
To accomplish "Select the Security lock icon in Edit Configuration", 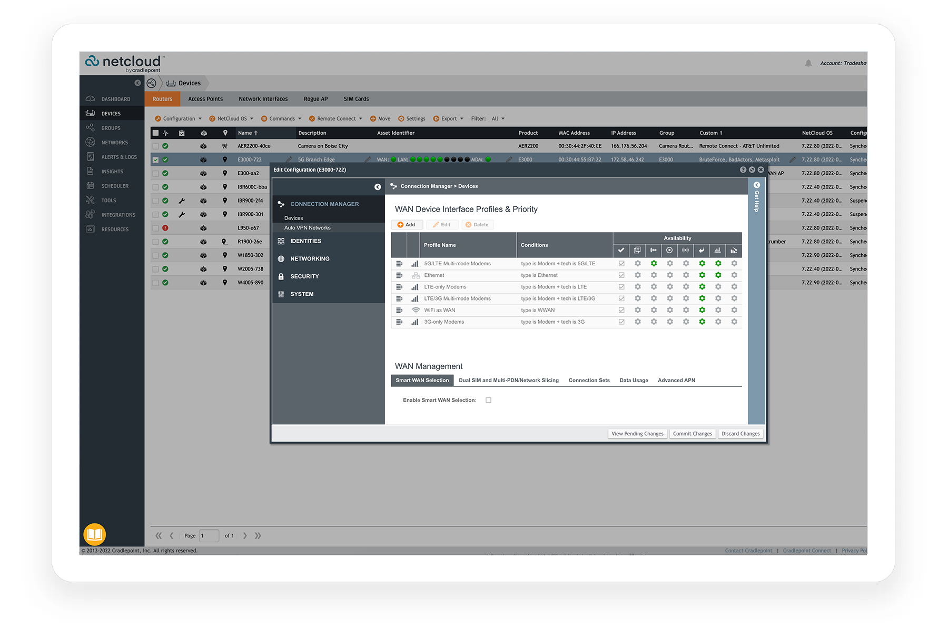I will coord(280,276).
